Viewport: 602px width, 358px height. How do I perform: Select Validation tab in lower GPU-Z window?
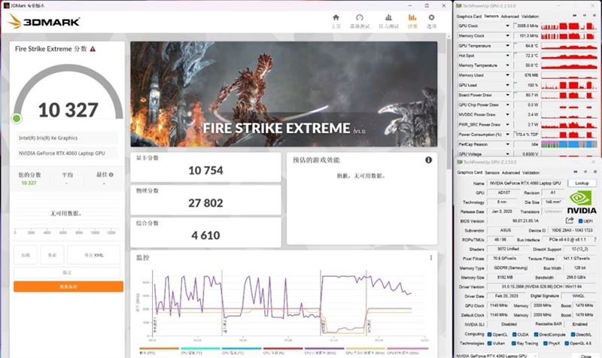[531, 173]
